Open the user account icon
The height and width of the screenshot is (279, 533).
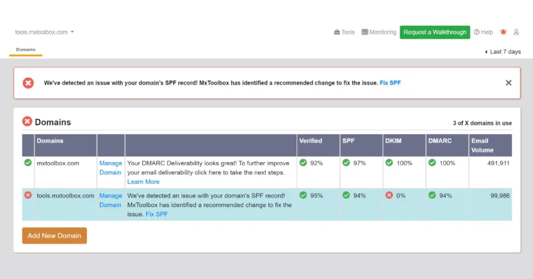tap(516, 32)
